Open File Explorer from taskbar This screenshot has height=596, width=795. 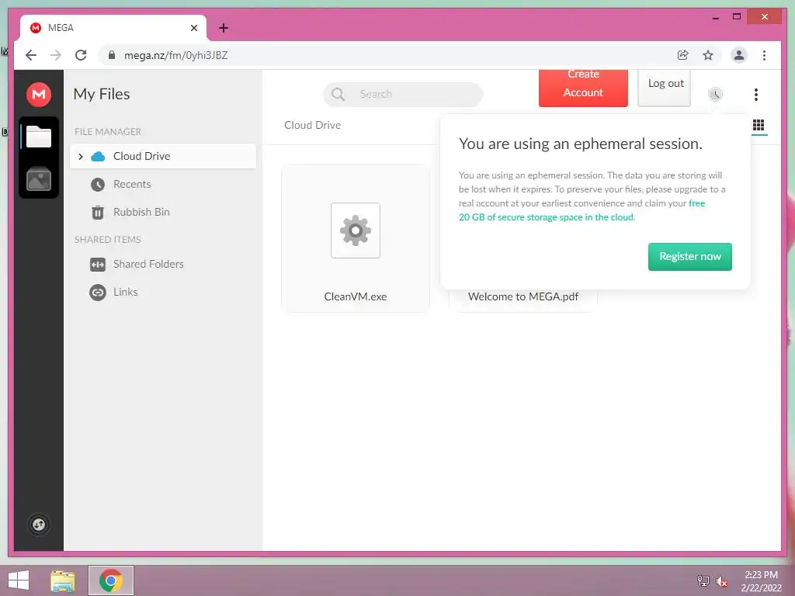(63, 580)
